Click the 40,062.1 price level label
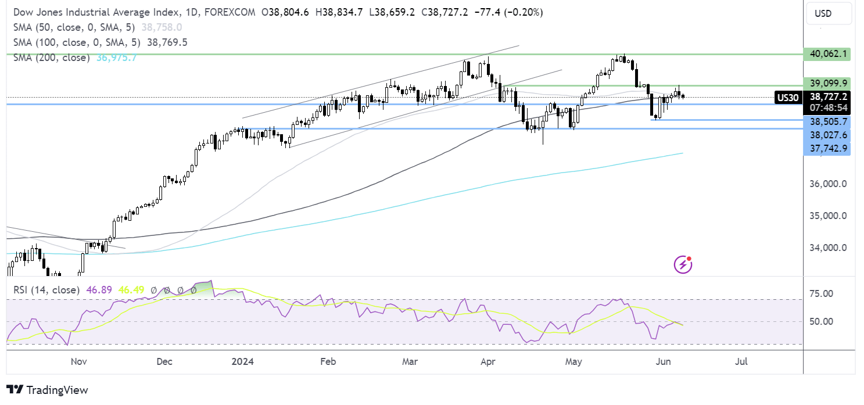Viewport: 864px width, 405px height. coord(827,54)
